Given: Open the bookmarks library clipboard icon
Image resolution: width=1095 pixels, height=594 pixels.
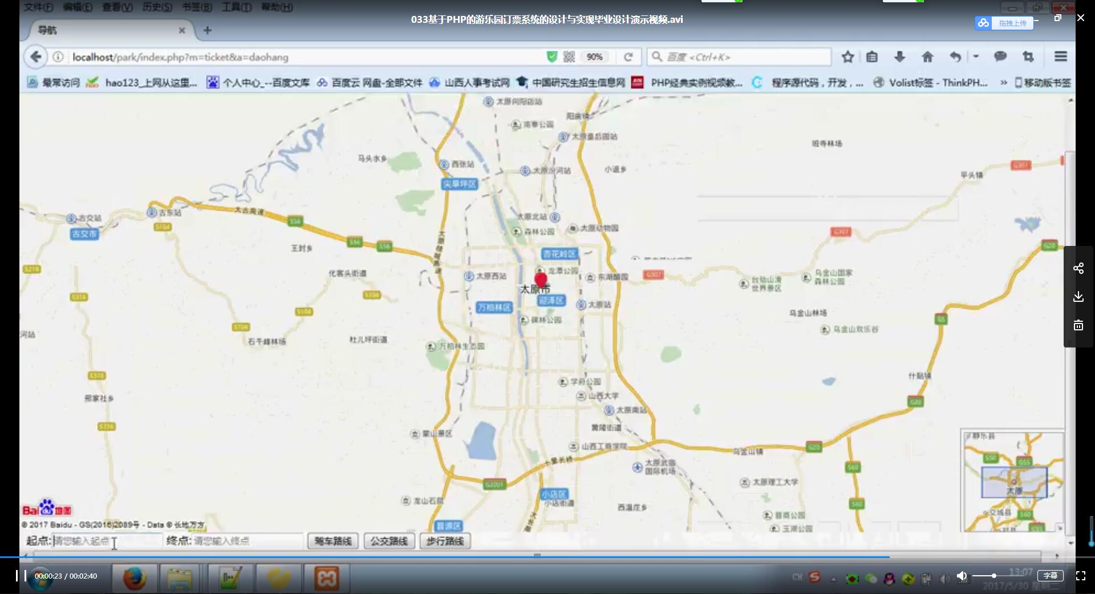Looking at the screenshot, I should 872,57.
